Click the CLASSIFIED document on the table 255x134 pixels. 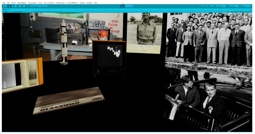tap(69, 101)
